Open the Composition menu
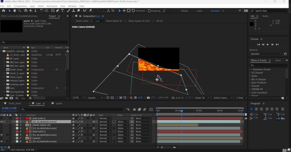 tap(20, 6)
